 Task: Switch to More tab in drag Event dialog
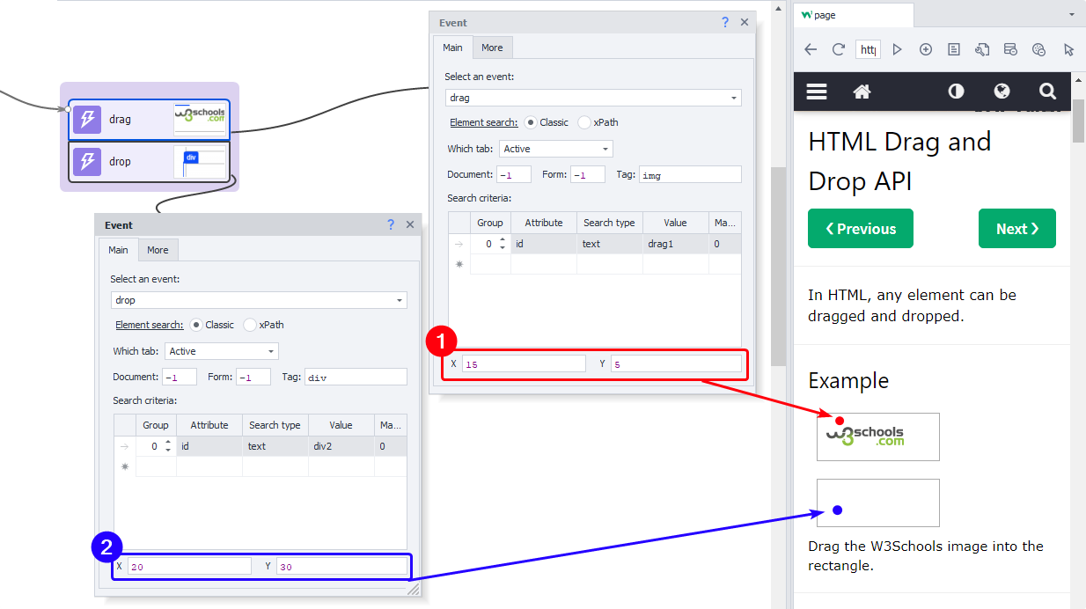pyautogui.click(x=492, y=48)
